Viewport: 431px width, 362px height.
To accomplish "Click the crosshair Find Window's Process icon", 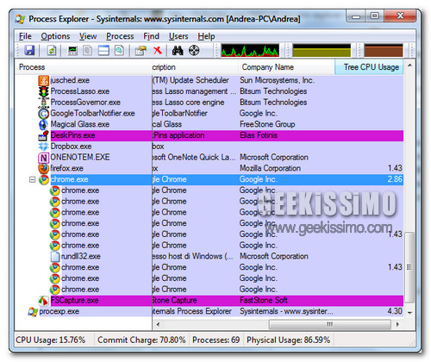I will click(x=194, y=51).
